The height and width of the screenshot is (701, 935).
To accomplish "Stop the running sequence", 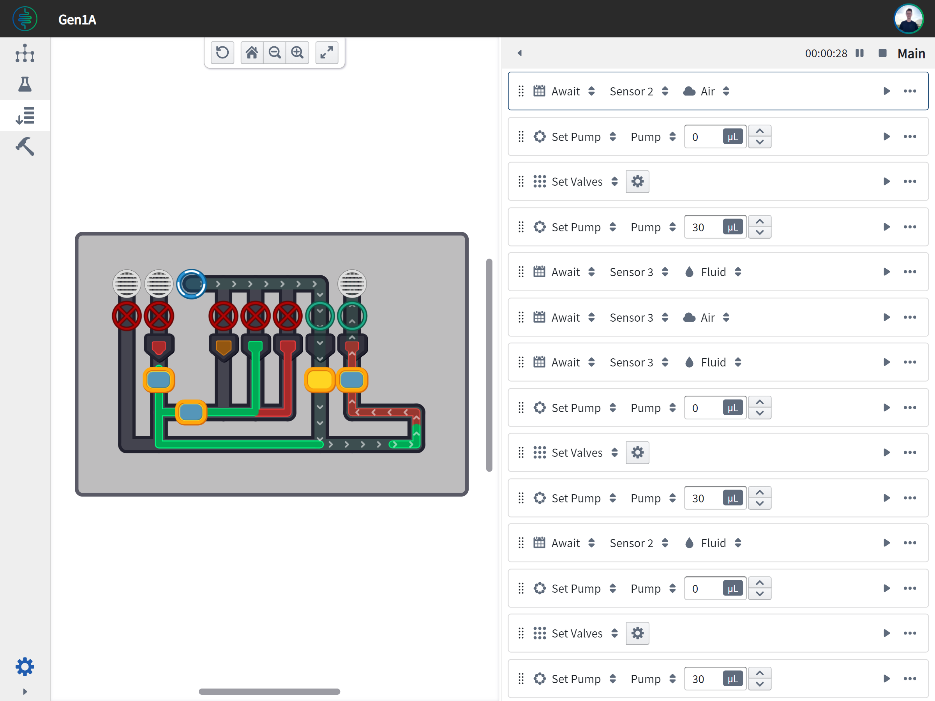I will pyautogui.click(x=882, y=53).
